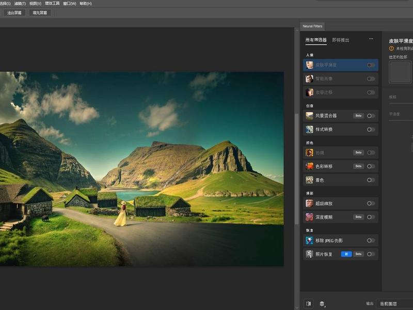Select the 皮肤平滑度 filter face icon
The height and width of the screenshot is (310, 413).
coord(309,65)
